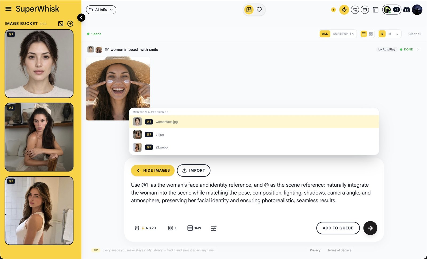
Task: Switch to list view layout
Action: click(364, 34)
